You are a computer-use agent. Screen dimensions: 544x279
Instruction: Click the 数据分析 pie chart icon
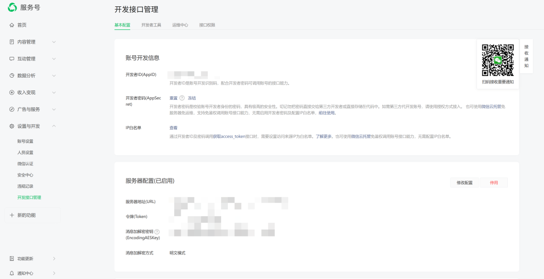(x=12, y=75)
